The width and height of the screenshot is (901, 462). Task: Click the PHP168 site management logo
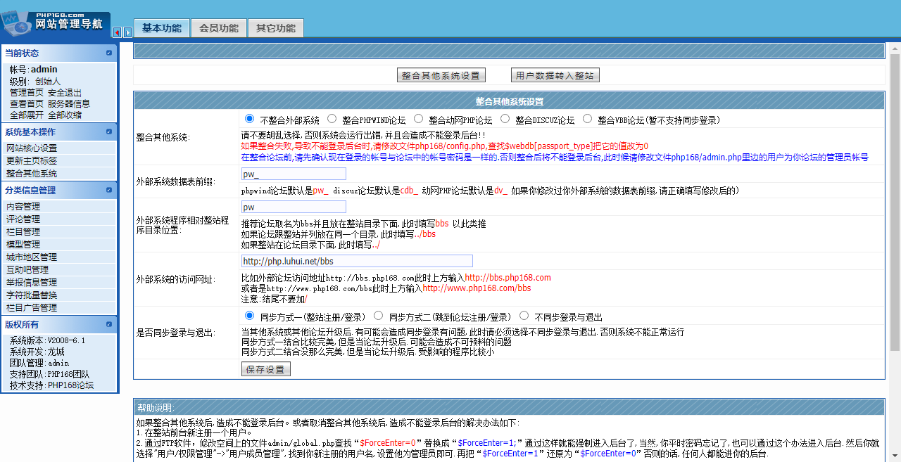point(55,23)
